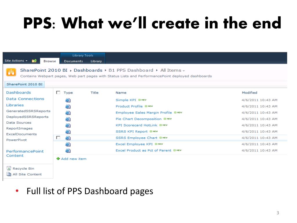Open SSRS KPI Report link
This screenshot has width=297, height=223.
pos(131,132)
